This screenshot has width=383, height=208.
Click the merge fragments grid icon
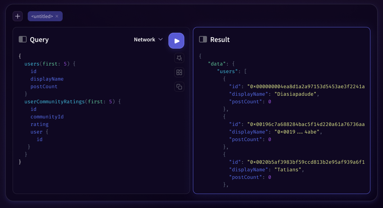(x=179, y=72)
